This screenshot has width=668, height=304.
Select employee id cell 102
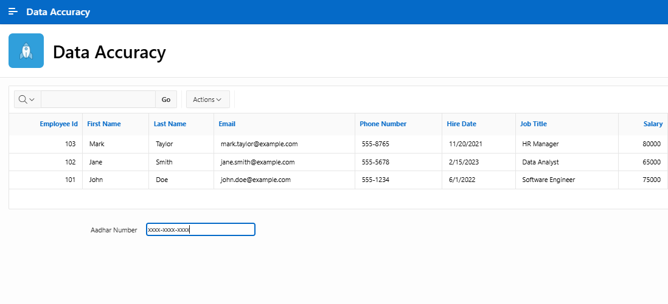(71, 162)
